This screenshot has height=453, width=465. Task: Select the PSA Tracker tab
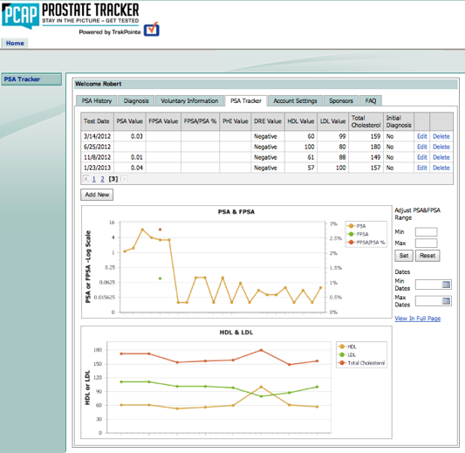pyautogui.click(x=246, y=101)
